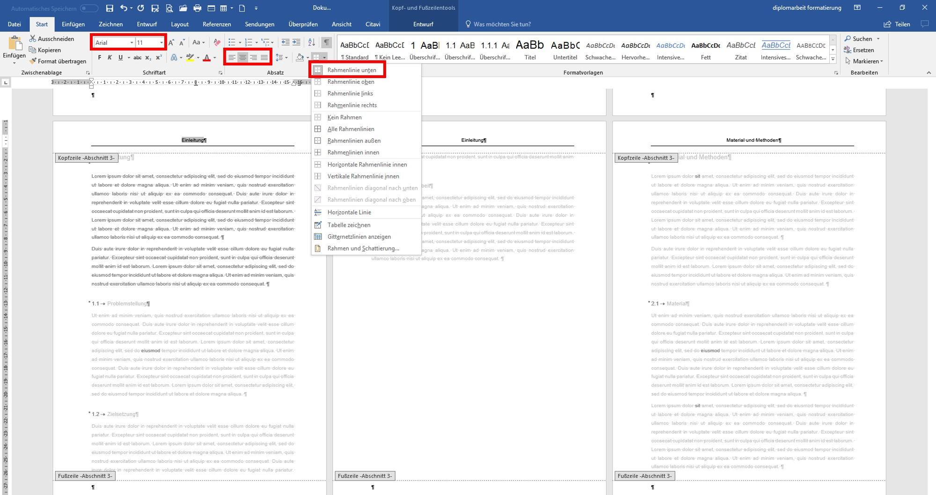Screen dimensions: 936x495
Task: Open the font size 11 dropdown
Action: [x=161, y=43]
